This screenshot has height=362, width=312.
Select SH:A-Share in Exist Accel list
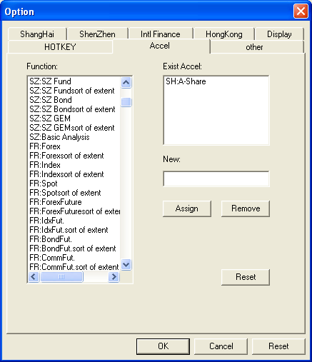click(186, 81)
